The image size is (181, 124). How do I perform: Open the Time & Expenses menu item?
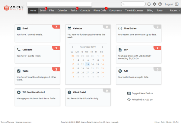point(134,11)
